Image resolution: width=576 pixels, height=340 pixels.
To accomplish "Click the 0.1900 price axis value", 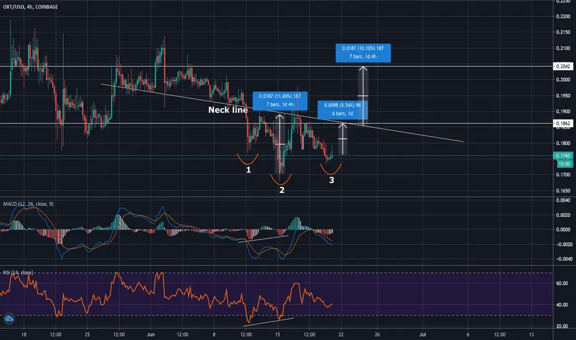I will (563, 112).
